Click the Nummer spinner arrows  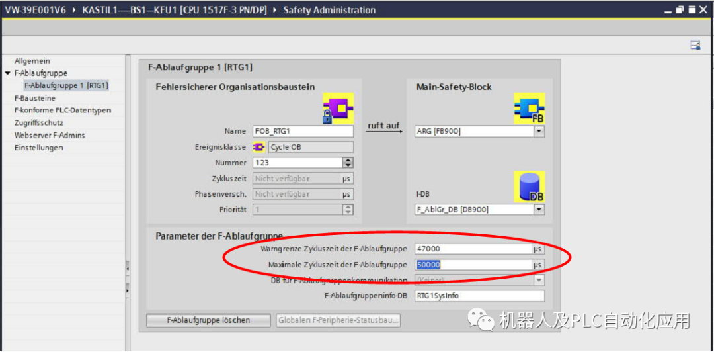pos(348,163)
